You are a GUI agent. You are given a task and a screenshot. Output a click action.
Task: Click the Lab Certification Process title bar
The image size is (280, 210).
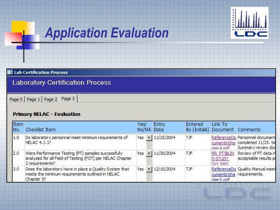[x=141, y=72]
